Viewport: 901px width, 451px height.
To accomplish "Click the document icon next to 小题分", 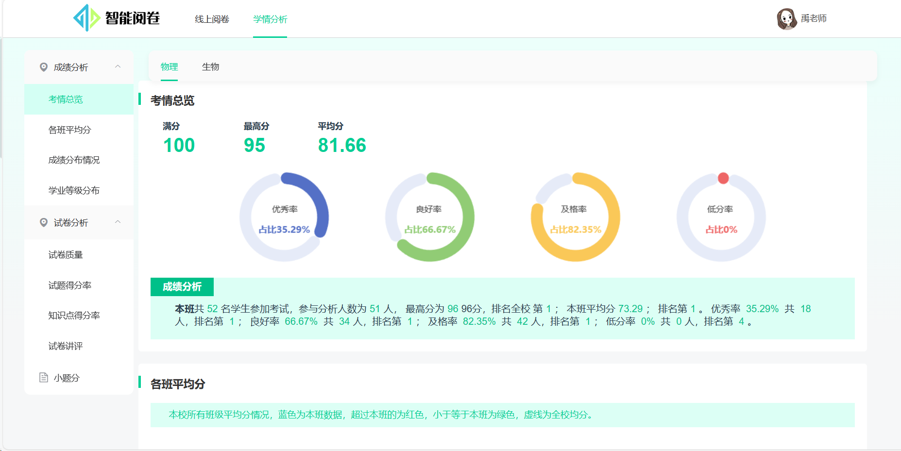I will coord(43,378).
